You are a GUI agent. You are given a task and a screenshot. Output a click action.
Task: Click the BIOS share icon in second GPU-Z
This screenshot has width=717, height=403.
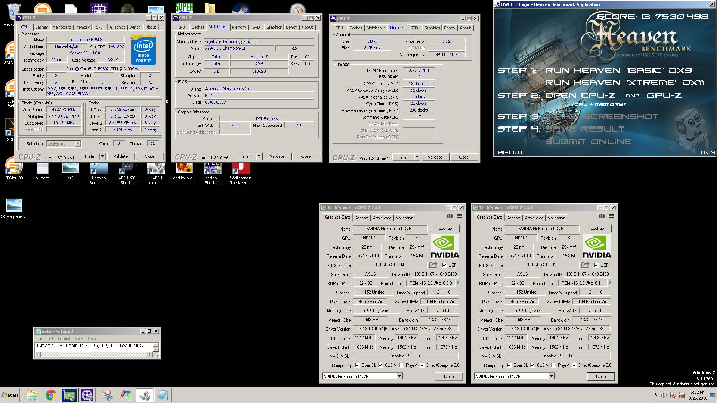coord(585,265)
